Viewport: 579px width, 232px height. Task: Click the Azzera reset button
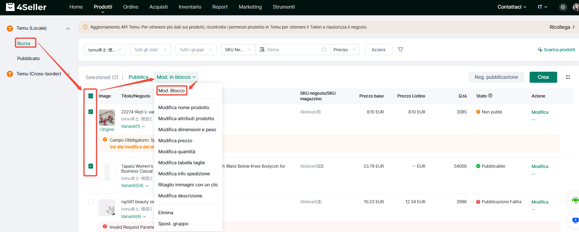(379, 50)
